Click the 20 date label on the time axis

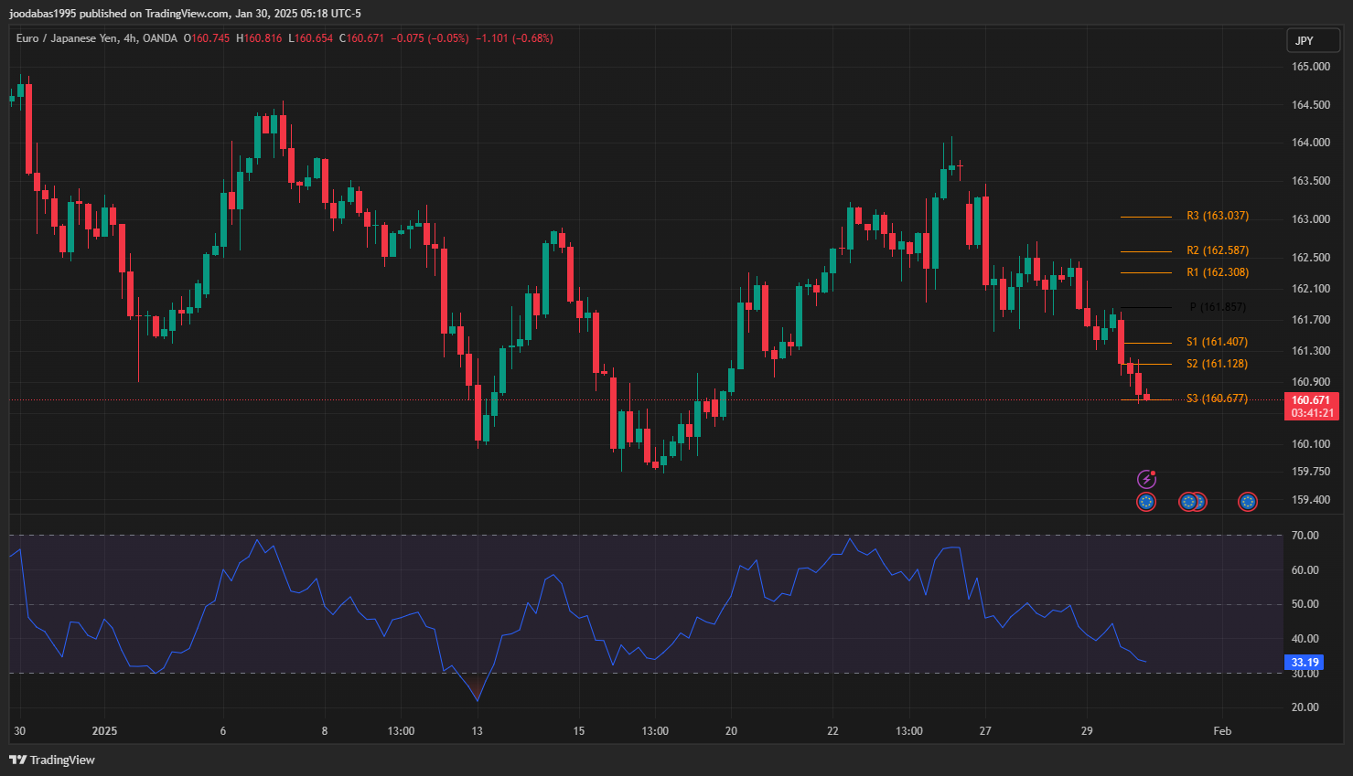(x=731, y=731)
